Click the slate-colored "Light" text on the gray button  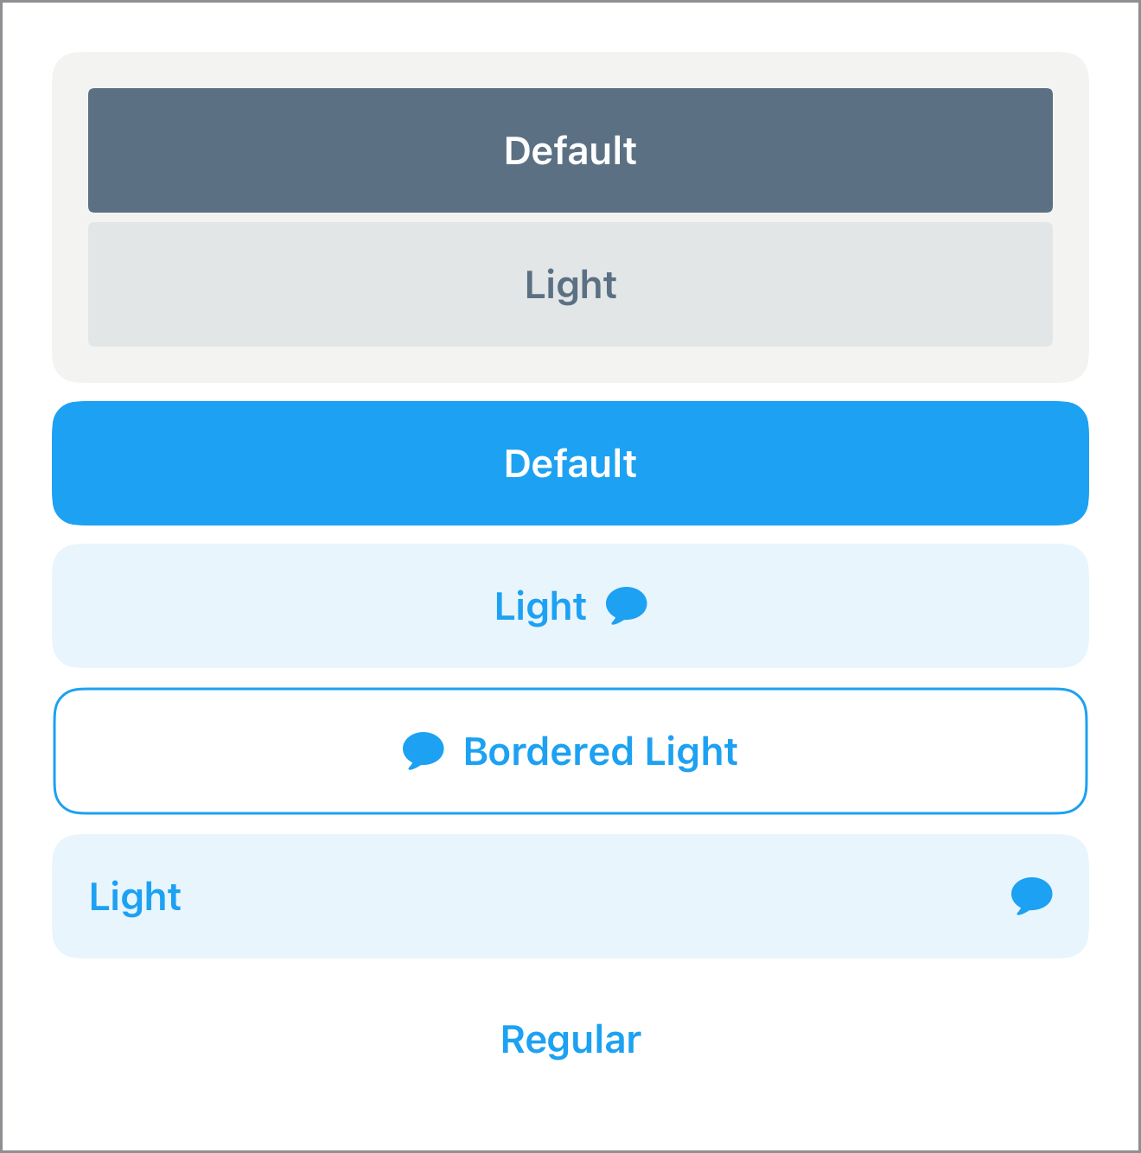[x=570, y=285]
